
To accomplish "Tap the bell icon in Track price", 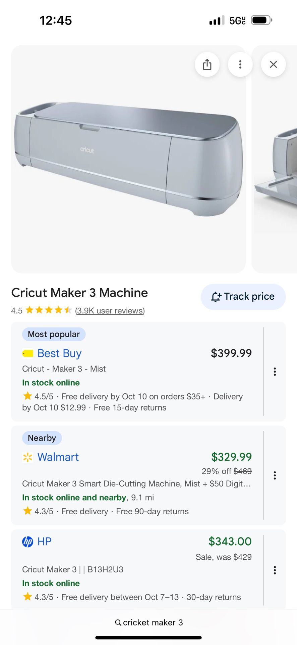I will tap(216, 297).
